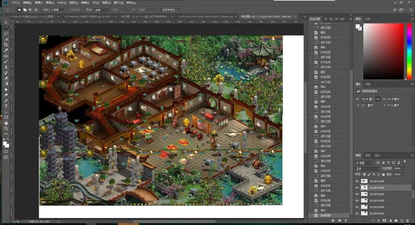
Task: Open the marquee Style dropdown in options bar
Action: click(x=102, y=10)
